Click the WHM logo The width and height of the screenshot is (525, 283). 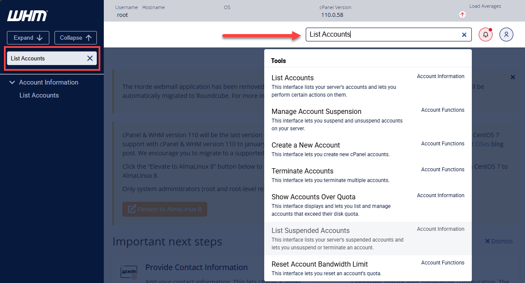point(27,16)
